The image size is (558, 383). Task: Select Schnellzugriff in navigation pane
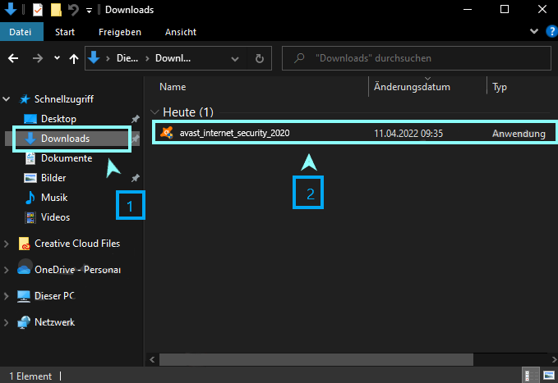pos(64,99)
